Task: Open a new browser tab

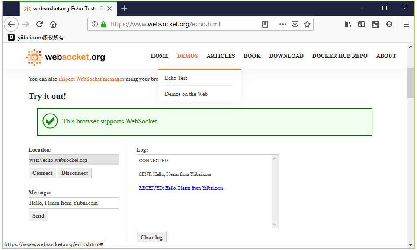Action: click(x=124, y=9)
